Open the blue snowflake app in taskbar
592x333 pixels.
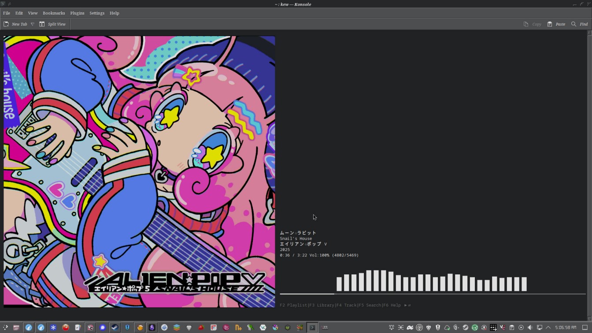[x=53, y=328]
